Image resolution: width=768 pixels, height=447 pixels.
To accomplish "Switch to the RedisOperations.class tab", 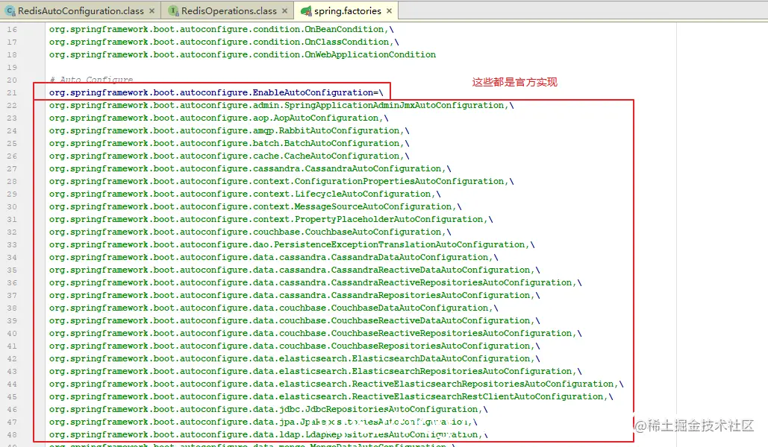I will (x=228, y=10).
